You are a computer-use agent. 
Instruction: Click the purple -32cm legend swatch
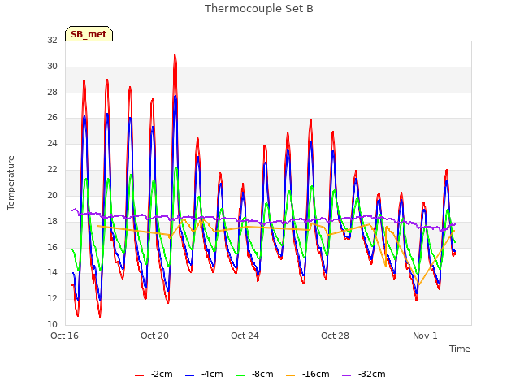pos(347,375)
